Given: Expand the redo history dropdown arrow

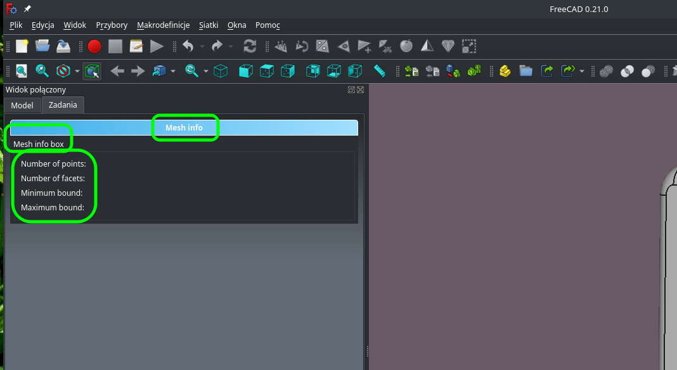Looking at the screenshot, I should point(231,46).
